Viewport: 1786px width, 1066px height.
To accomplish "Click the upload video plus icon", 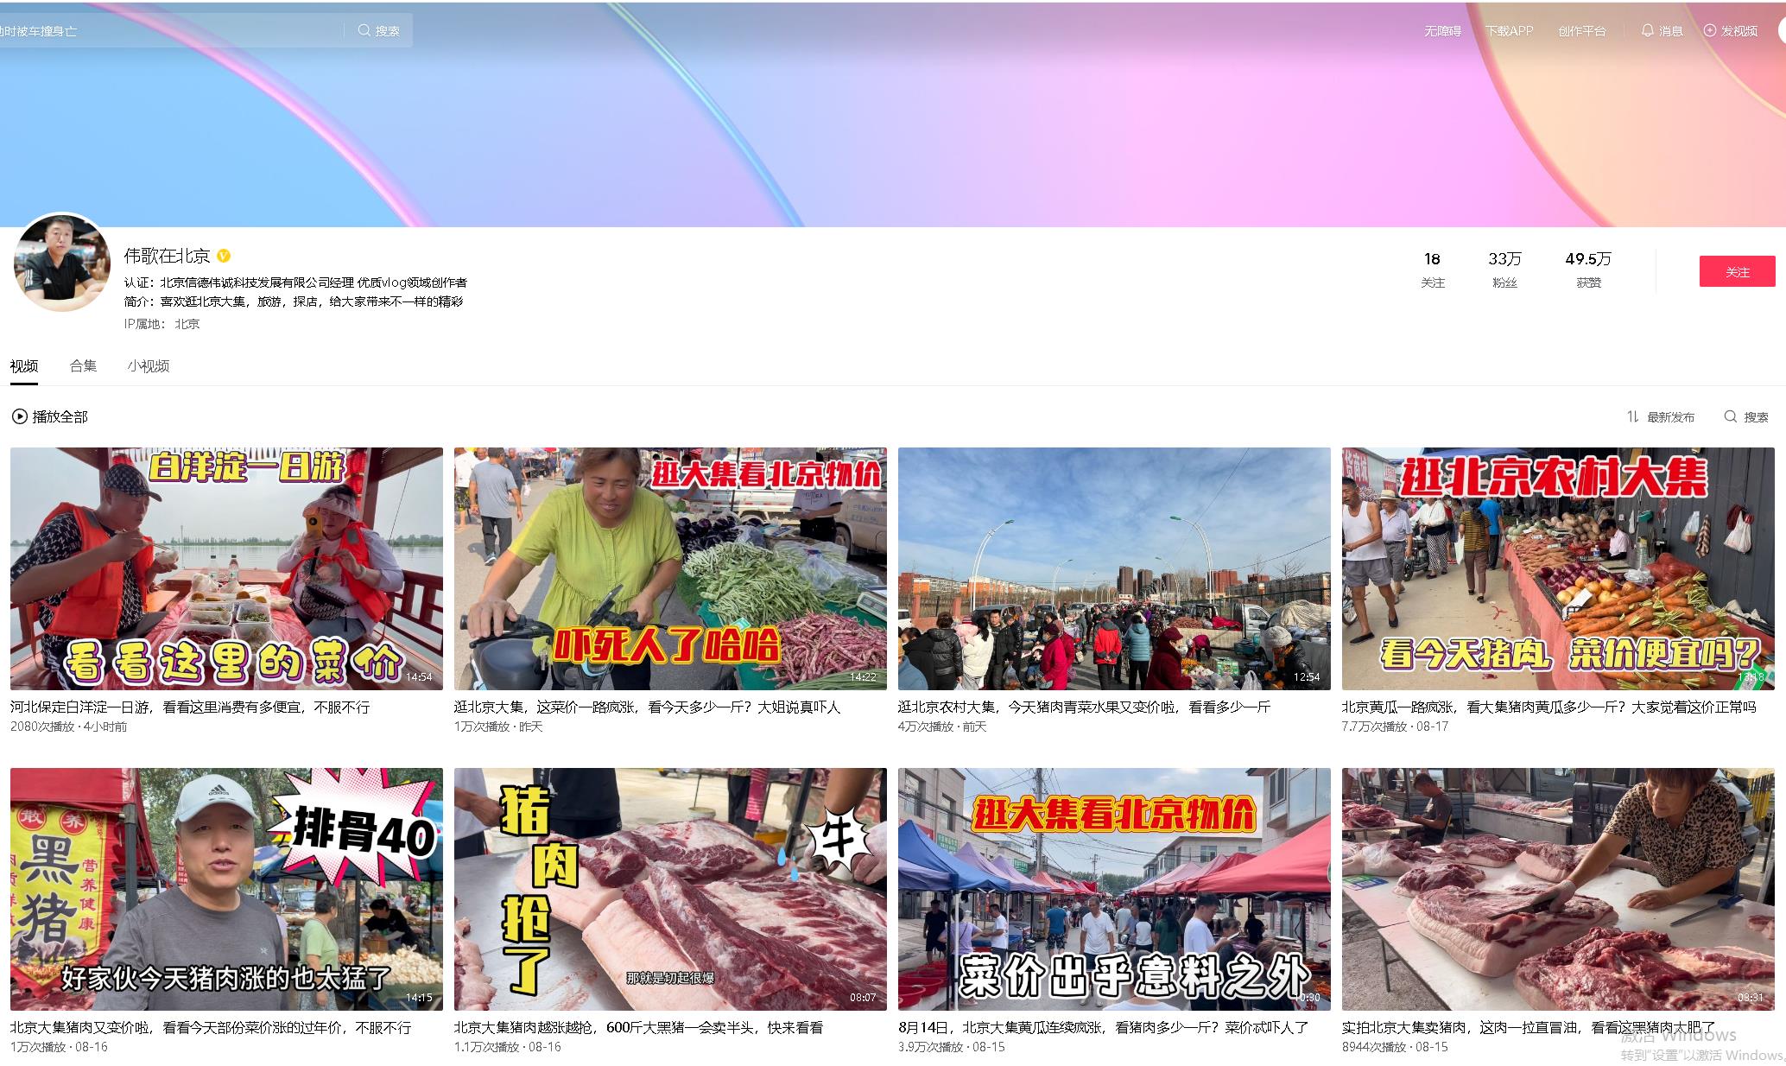I will tap(1710, 31).
